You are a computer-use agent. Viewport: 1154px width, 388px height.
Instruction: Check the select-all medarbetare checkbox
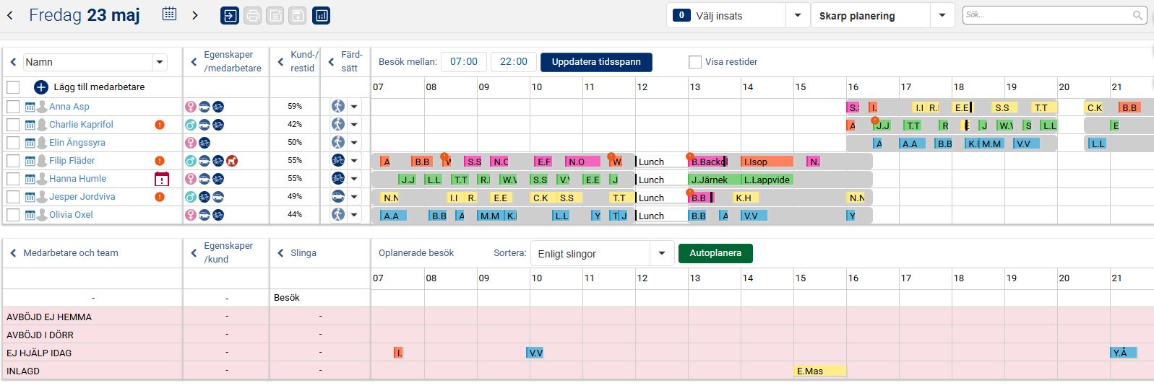click(13, 87)
